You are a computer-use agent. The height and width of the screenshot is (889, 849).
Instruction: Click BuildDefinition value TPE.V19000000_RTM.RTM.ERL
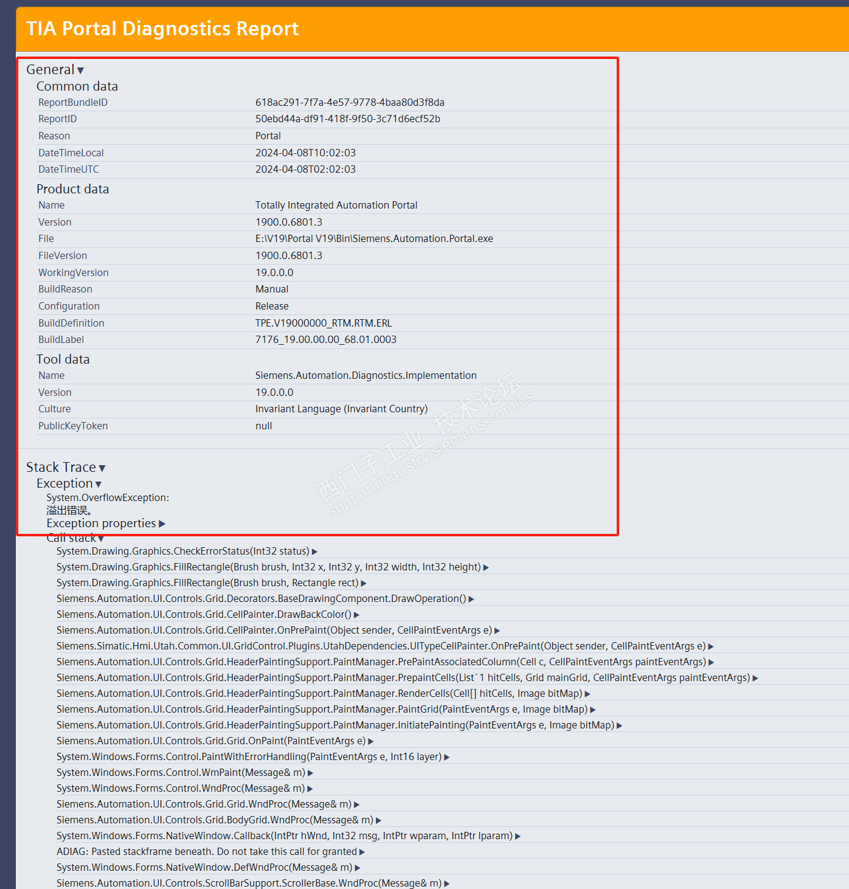[x=324, y=323]
